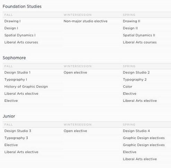Click the Junior section heading
The width and height of the screenshot is (171, 168).
9,116
